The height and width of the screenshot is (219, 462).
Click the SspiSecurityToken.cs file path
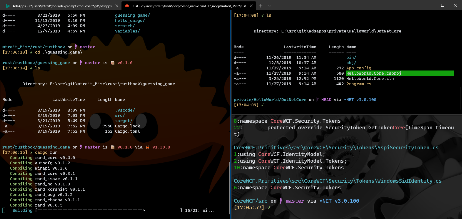click(x=336, y=148)
